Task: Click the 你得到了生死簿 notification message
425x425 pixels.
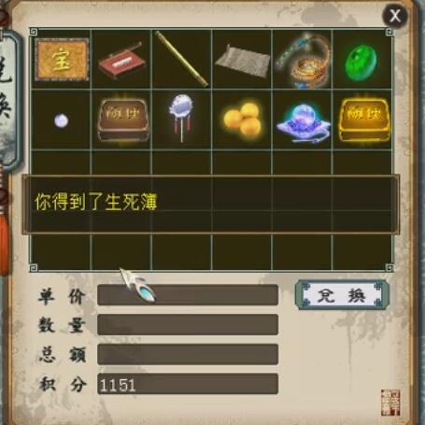Action: [x=96, y=202]
